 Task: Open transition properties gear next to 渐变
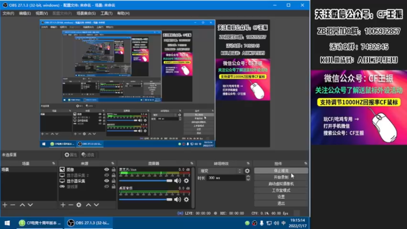[247, 171]
